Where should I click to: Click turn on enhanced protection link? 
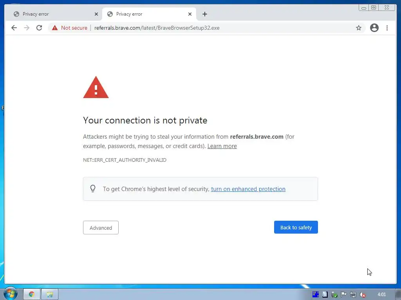tap(248, 189)
